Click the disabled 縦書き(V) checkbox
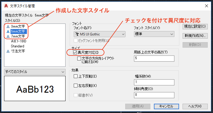 (75, 95)
